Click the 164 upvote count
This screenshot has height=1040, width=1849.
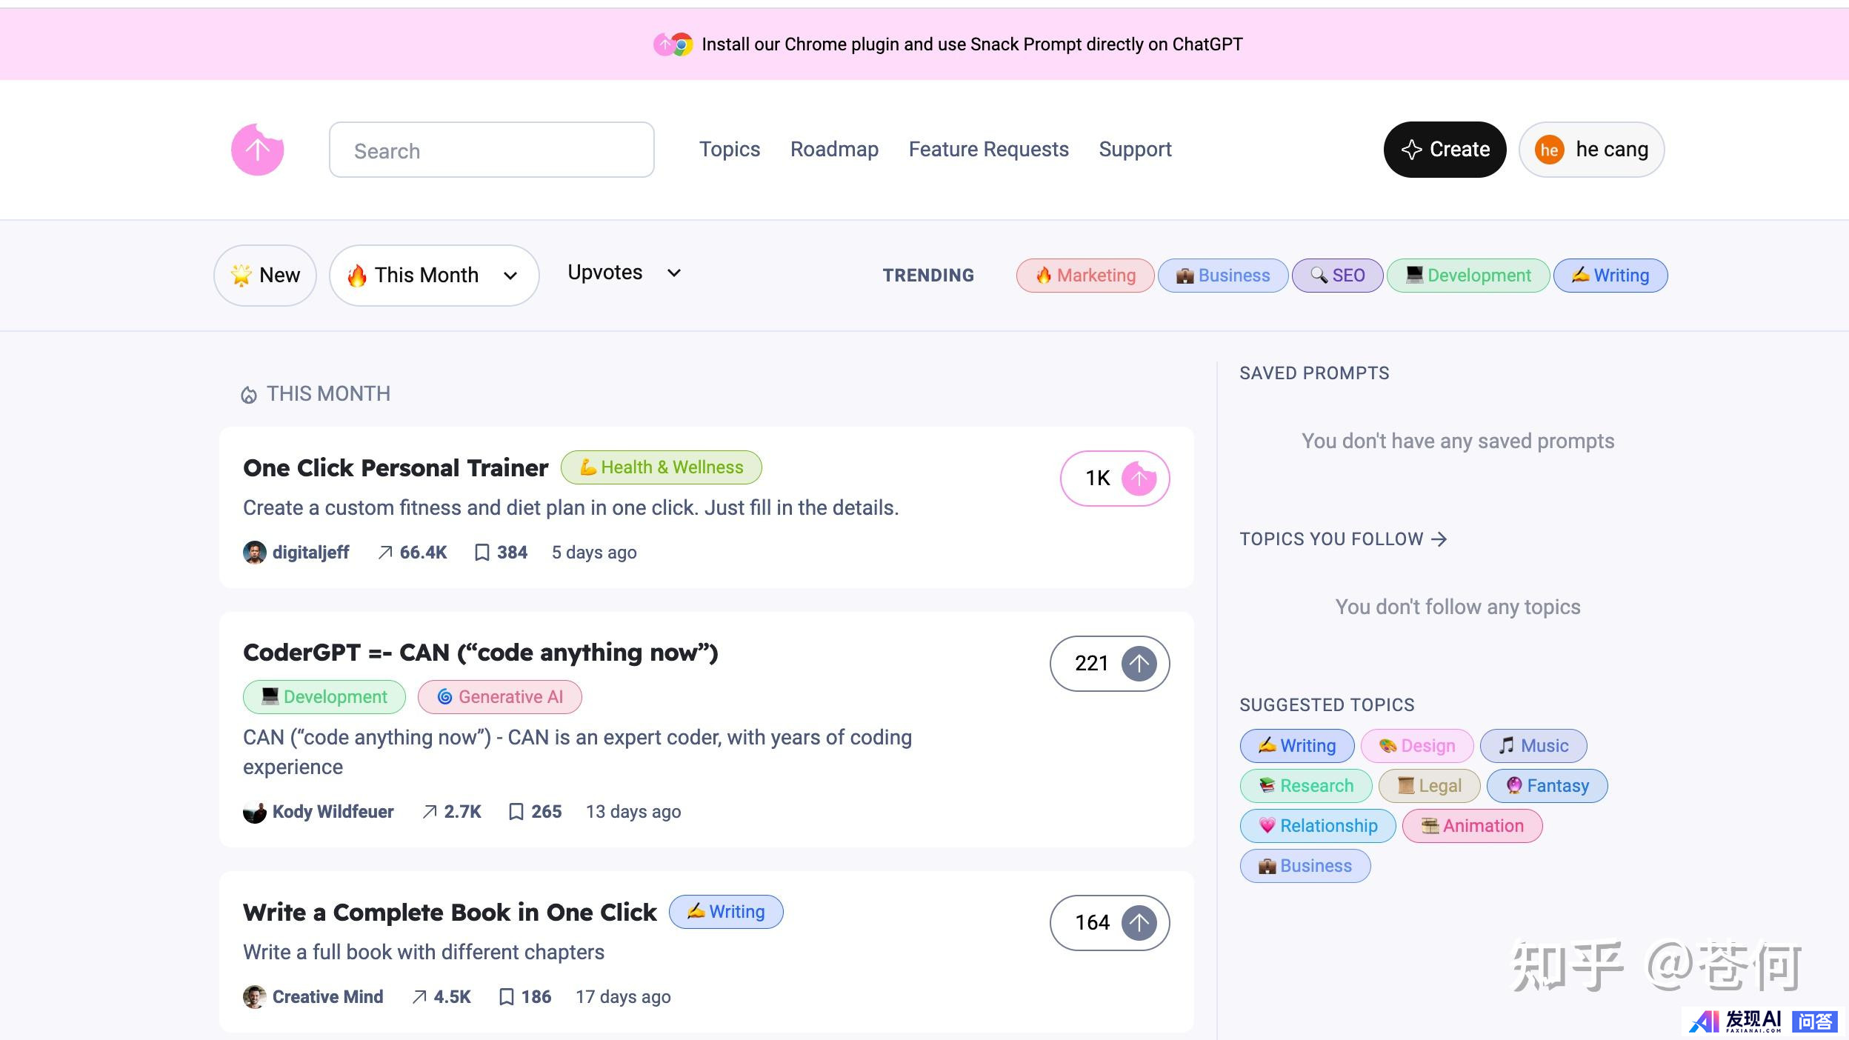click(x=1093, y=923)
